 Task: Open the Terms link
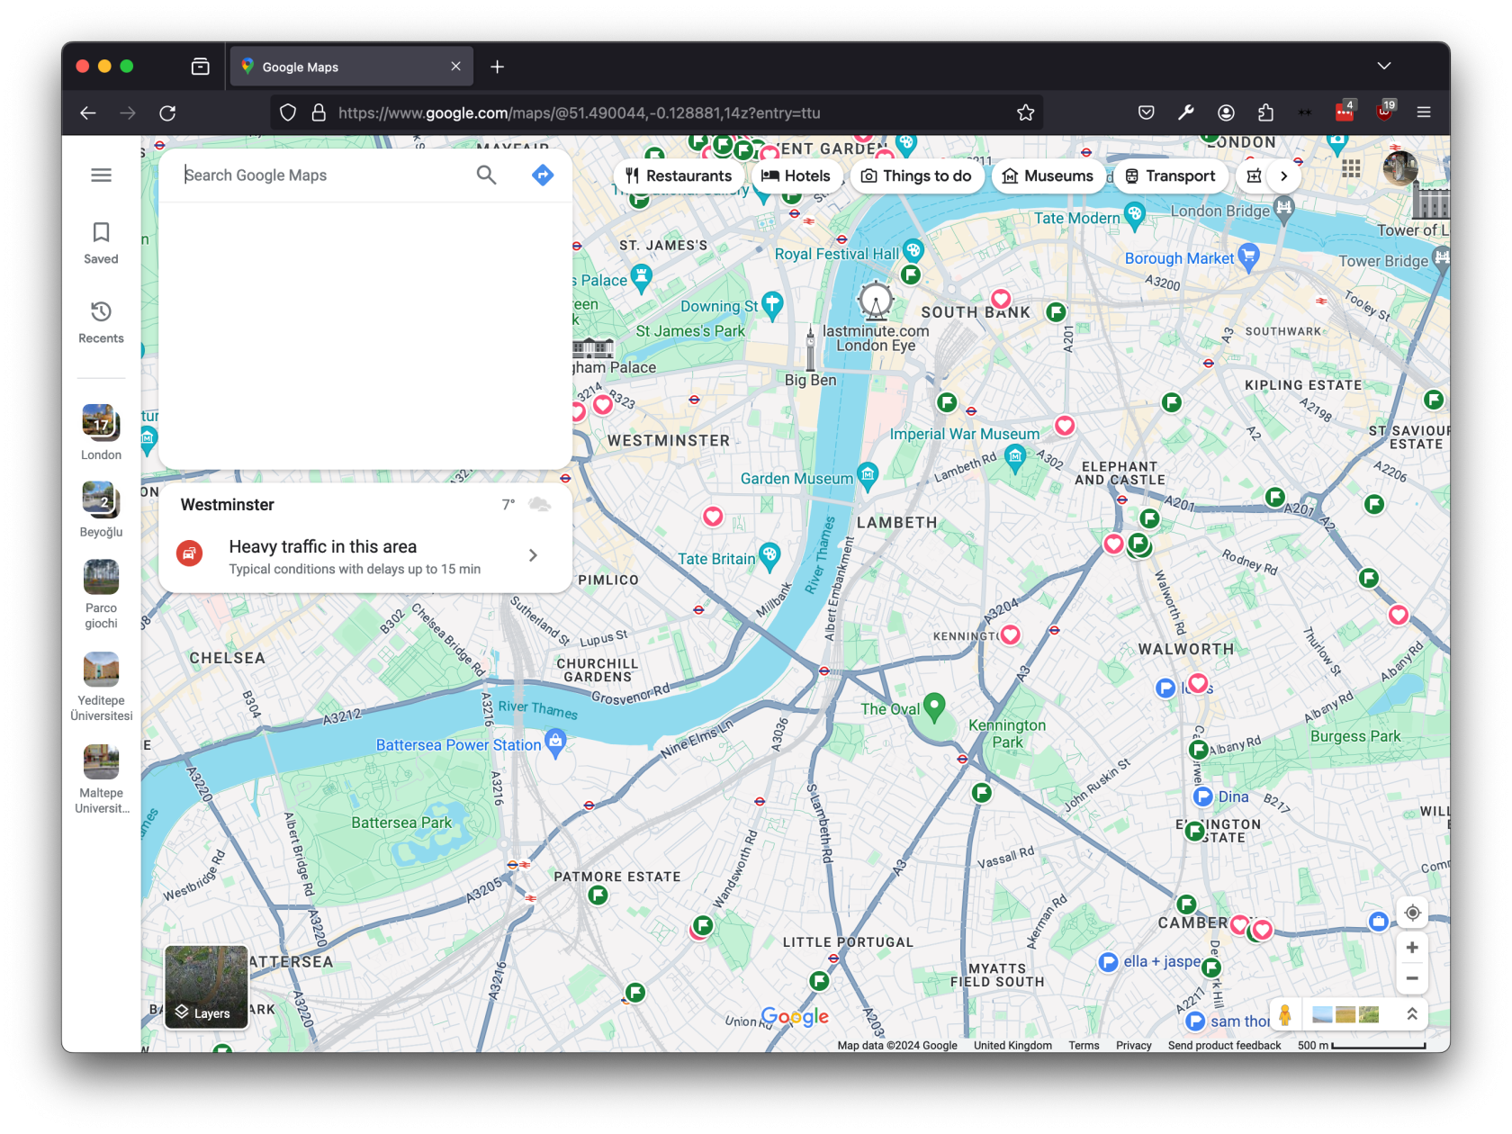pos(1084,1045)
